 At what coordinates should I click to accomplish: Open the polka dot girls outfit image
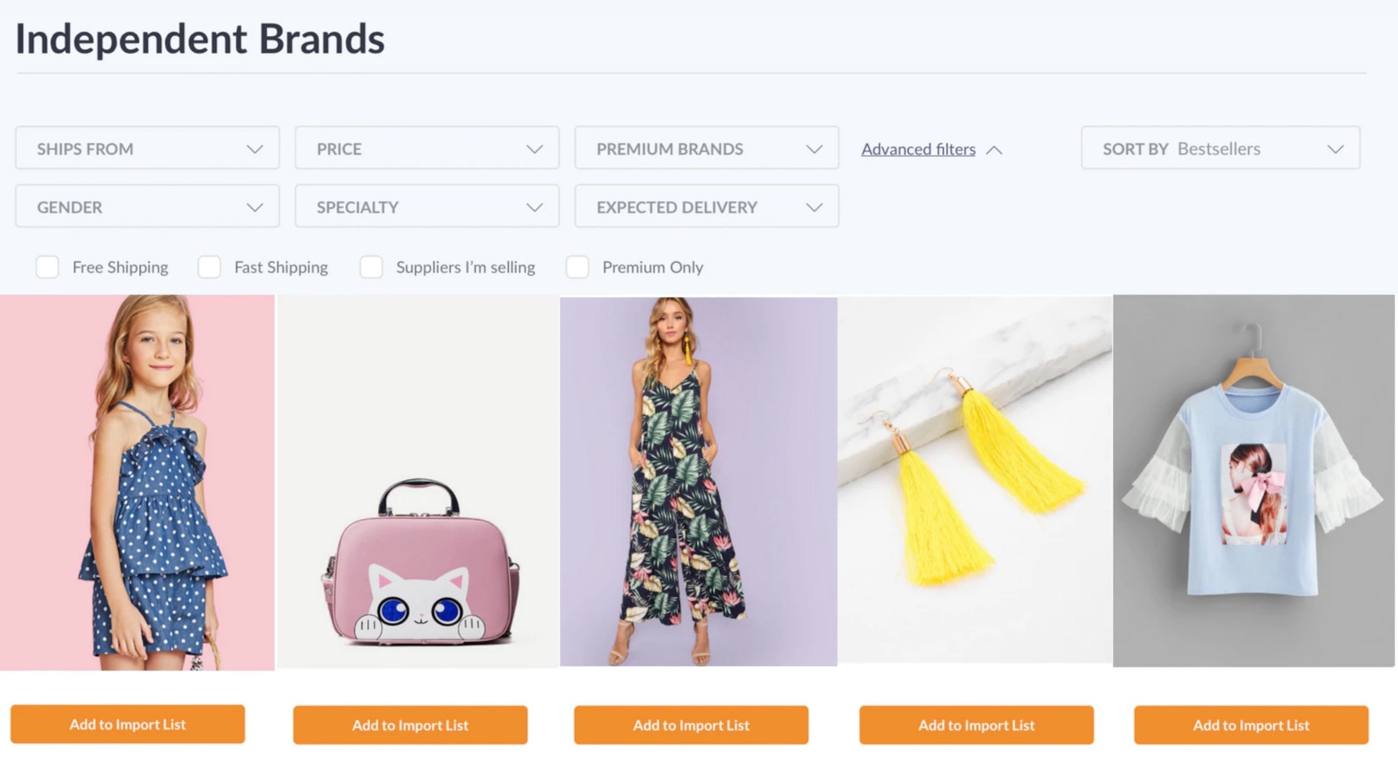tap(137, 483)
